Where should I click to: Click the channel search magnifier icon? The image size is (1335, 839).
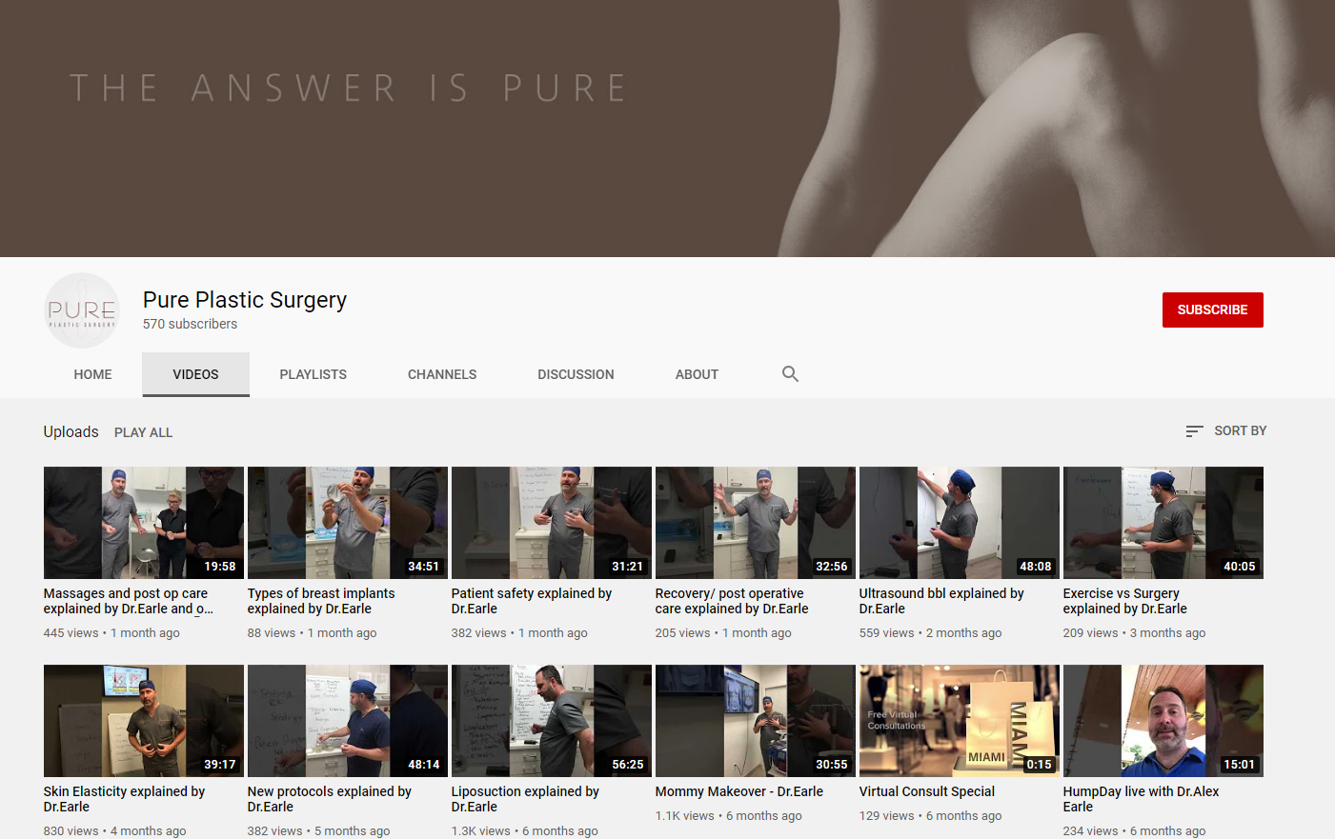pos(790,374)
